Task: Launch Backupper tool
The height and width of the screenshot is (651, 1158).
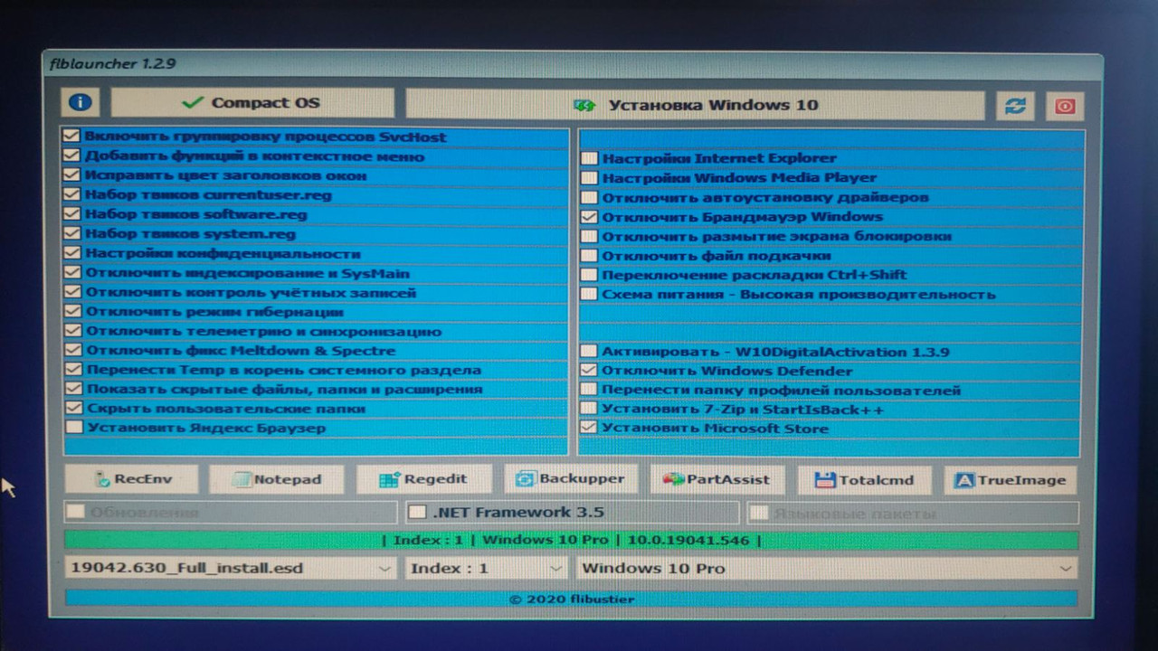Action: (x=571, y=479)
